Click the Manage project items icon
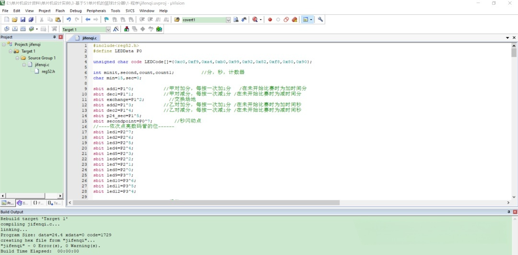 [127, 29]
